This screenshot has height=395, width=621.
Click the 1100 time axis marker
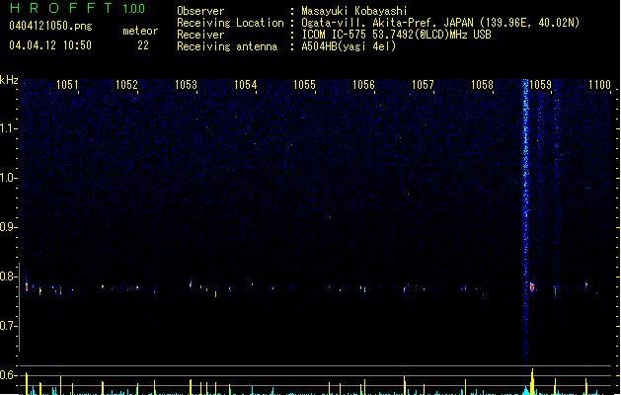pos(599,85)
